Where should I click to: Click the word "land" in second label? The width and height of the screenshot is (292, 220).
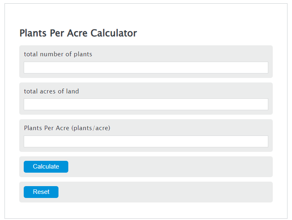[x=72, y=91]
